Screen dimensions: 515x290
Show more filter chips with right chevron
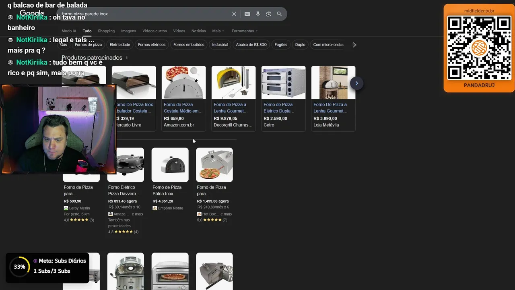coord(354,45)
